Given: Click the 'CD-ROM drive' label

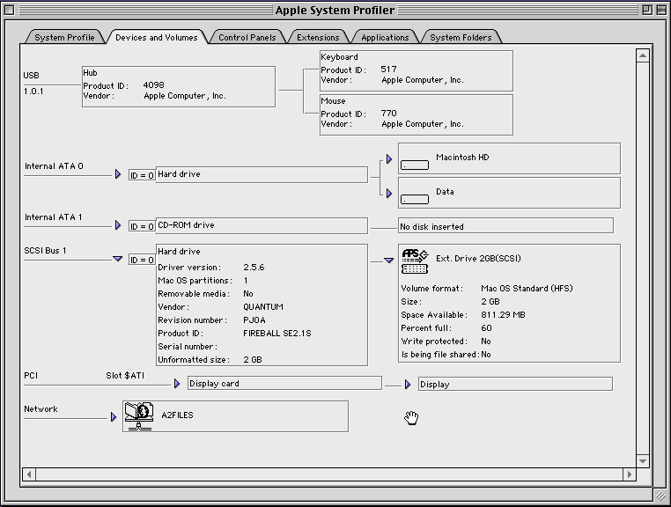Looking at the screenshot, I should [186, 225].
